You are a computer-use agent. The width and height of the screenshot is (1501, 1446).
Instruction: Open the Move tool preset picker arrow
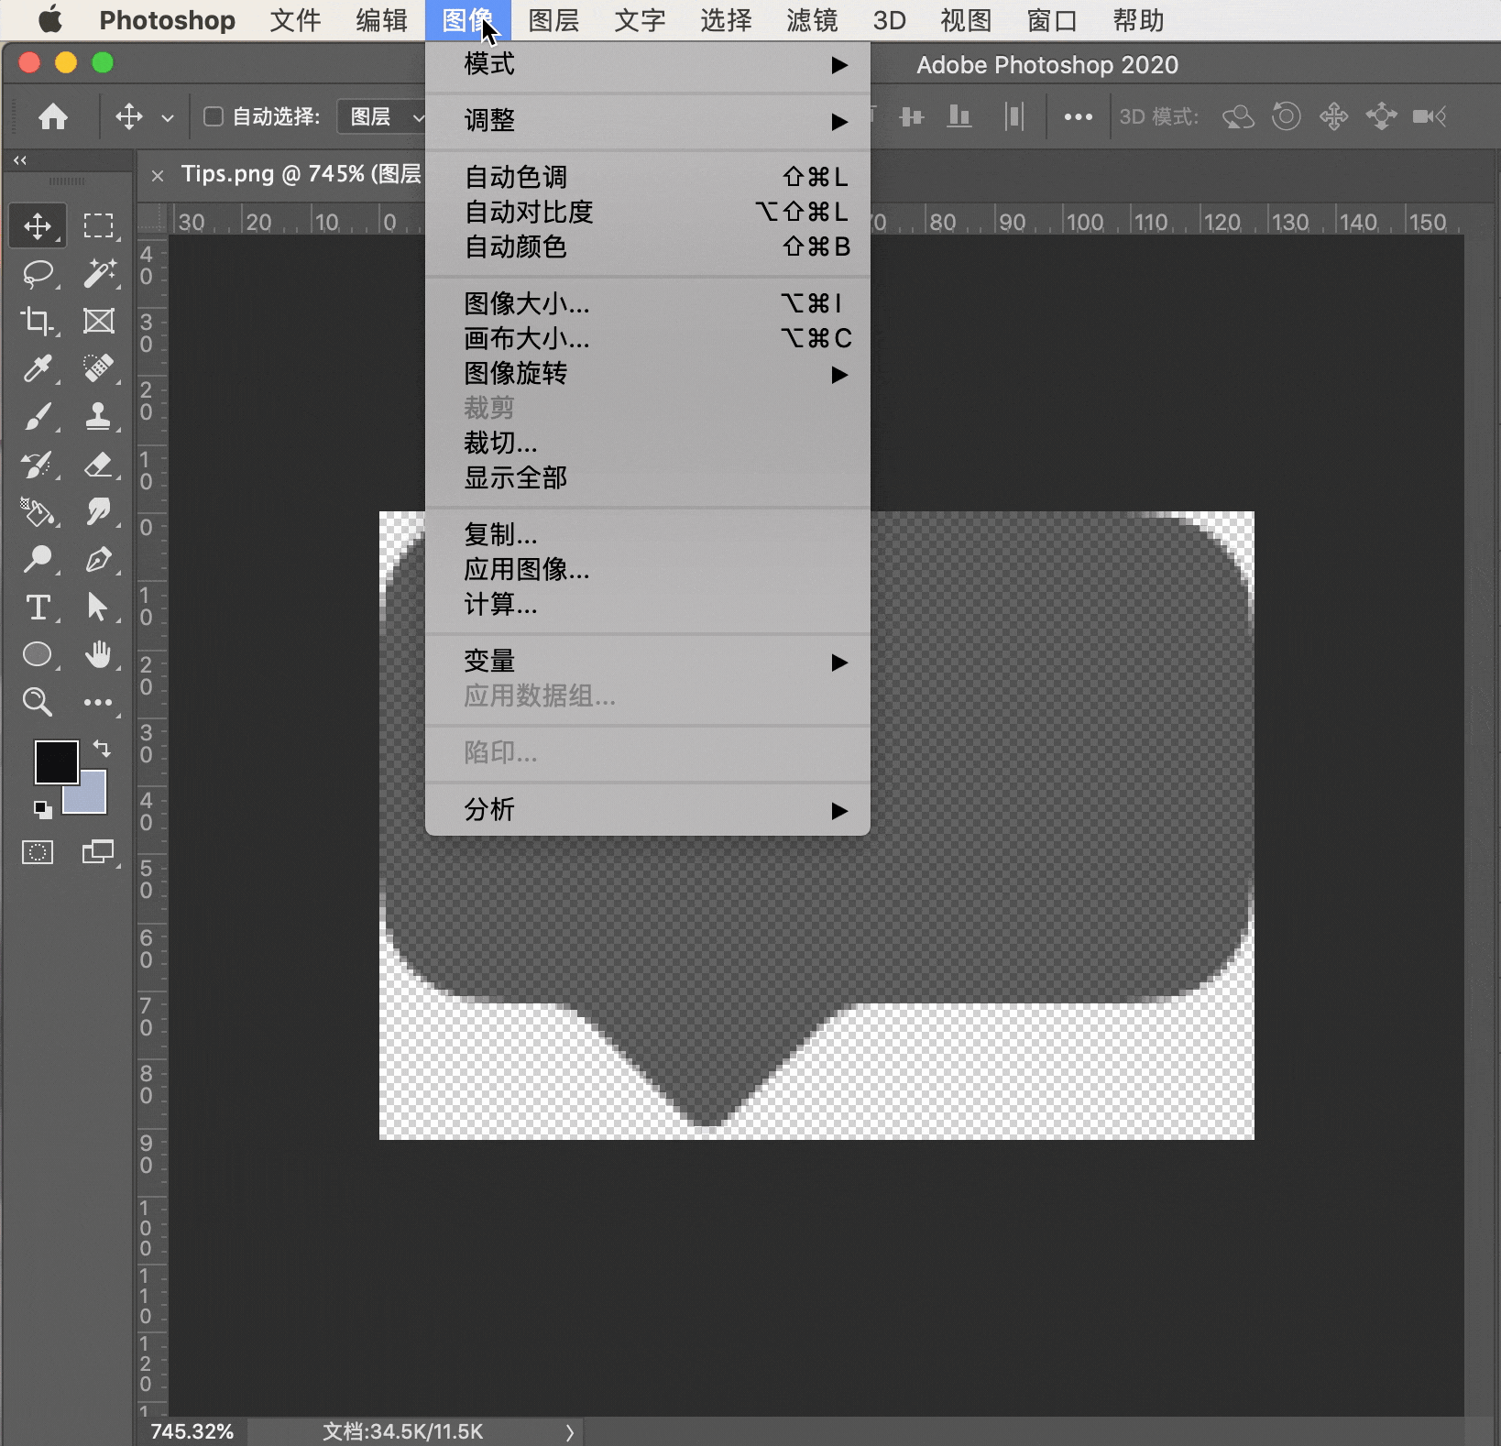(168, 117)
